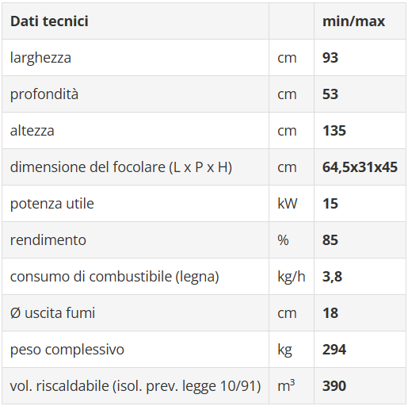
Task: Click the 'larghezza' row label
Action: point(40,58)
